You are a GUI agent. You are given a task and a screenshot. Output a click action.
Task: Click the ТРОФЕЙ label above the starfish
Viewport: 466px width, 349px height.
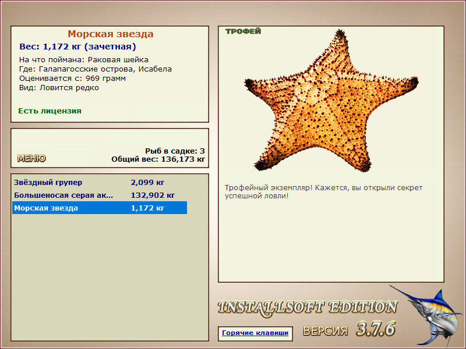[x=243, y=31]
